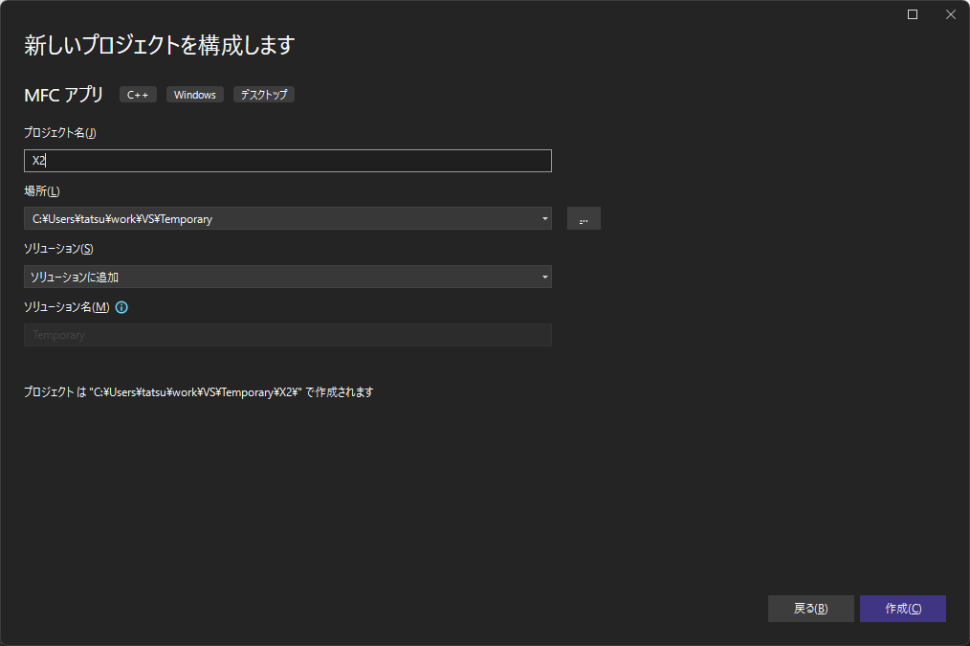
Task: Click the 作成(C) button
Action: point(902,609)
